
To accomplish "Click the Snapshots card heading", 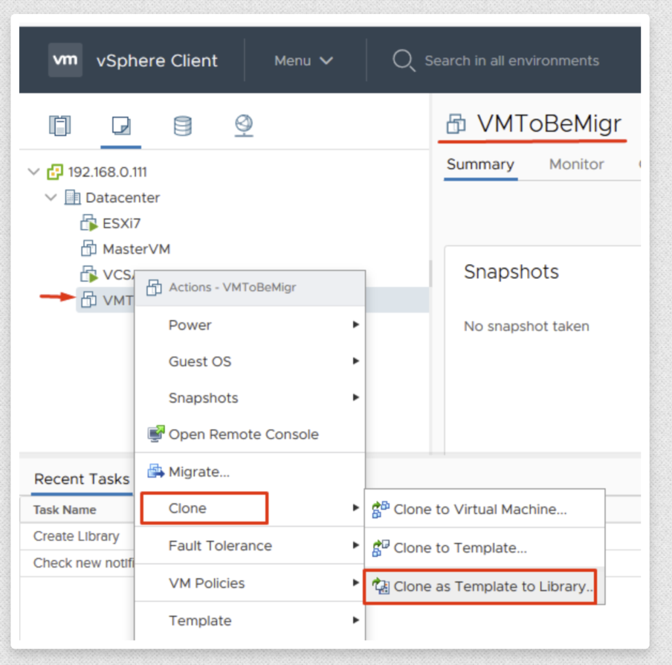I will coord(511,272).
